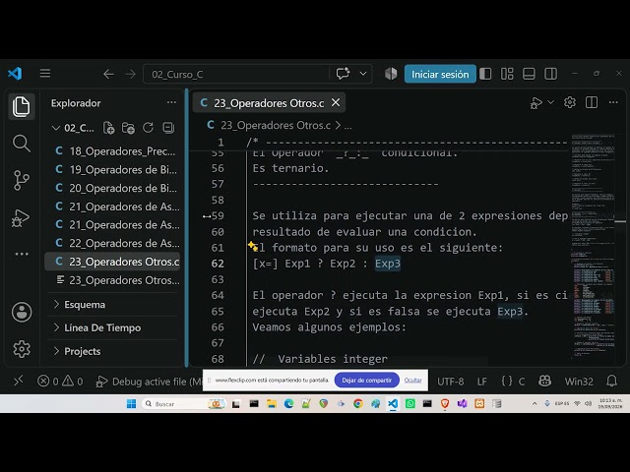Click the minimap on the right

[594, 246]
